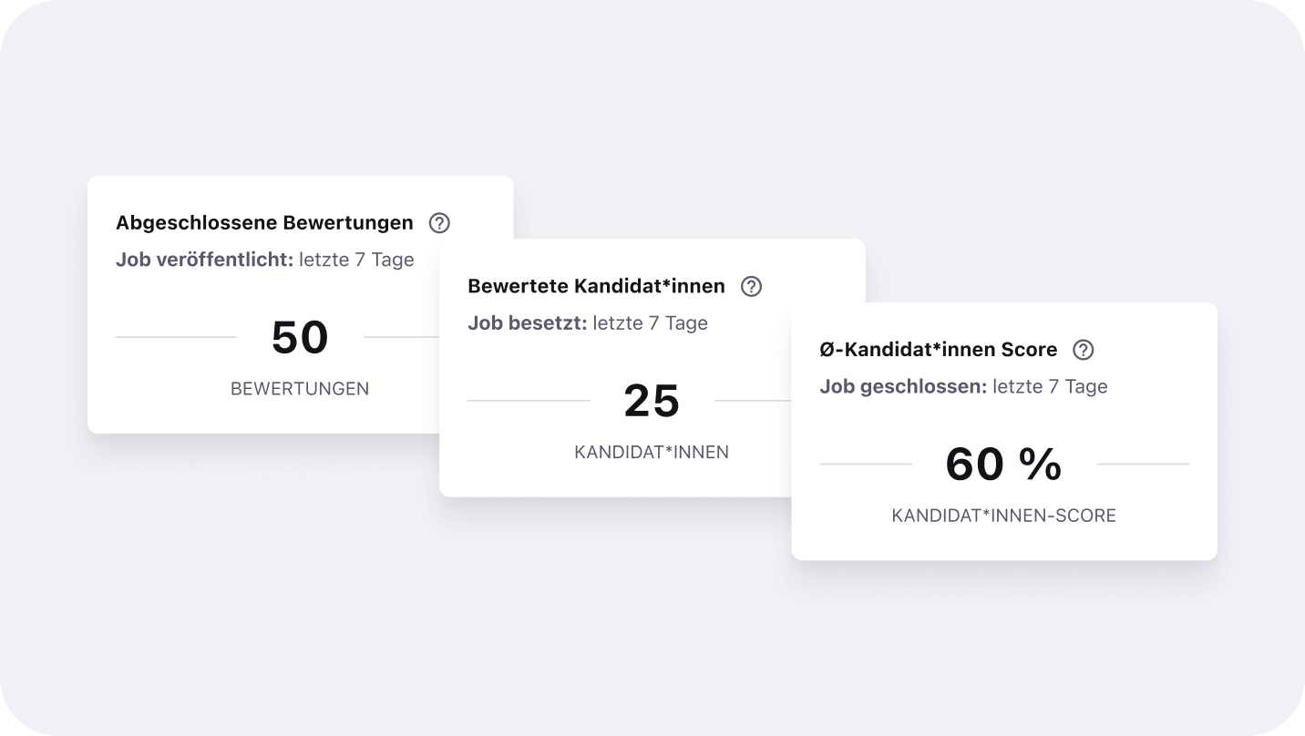Image resolution: width=1305 pixels, height=736 pixels.
Task: Click the value 50 in the Bewertungen card
Action: [x=300, y=338]
